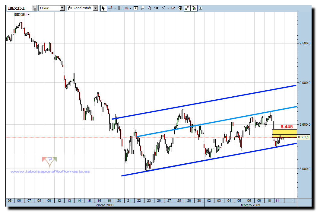Toggle the red-green diagonal arrow button
The image size is (317, 212).
point(187,8)
